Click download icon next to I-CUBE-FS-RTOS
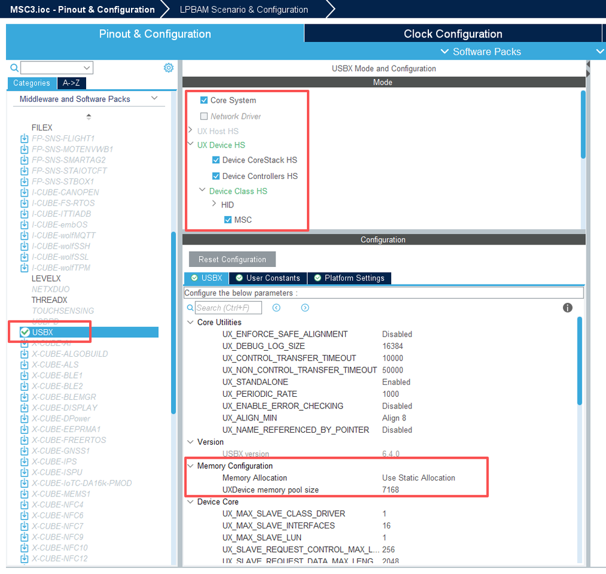Viewport: 606px width, 574px height. click(24, 203)
